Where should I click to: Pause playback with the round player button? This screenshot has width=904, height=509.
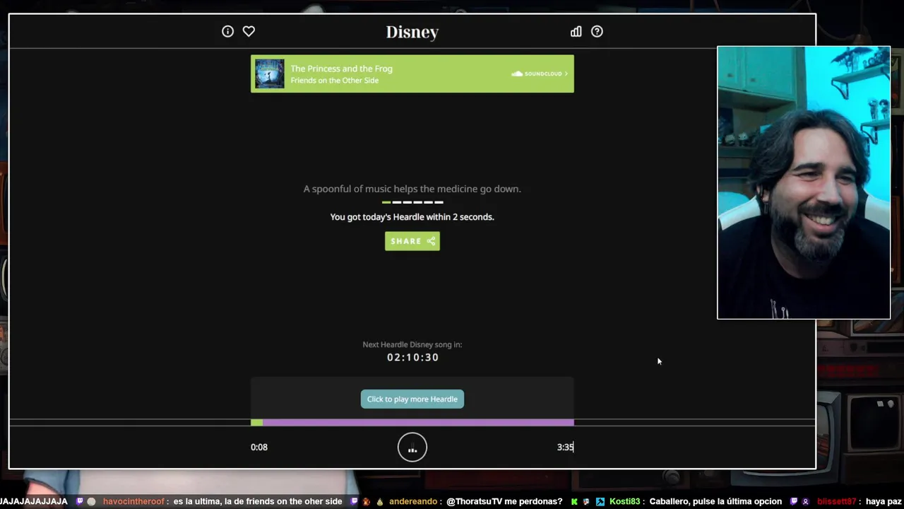coord(412,447)
